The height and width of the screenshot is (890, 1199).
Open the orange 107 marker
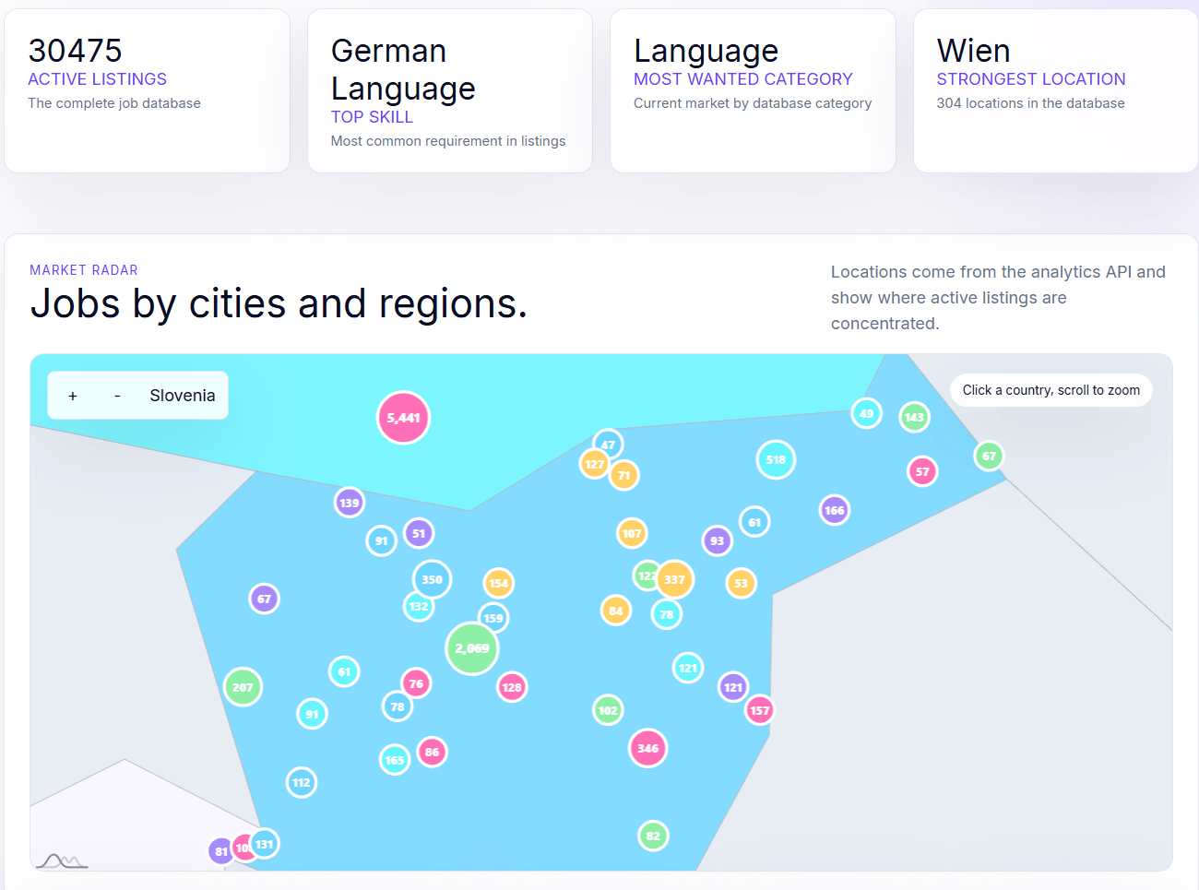tap(632, 533)
